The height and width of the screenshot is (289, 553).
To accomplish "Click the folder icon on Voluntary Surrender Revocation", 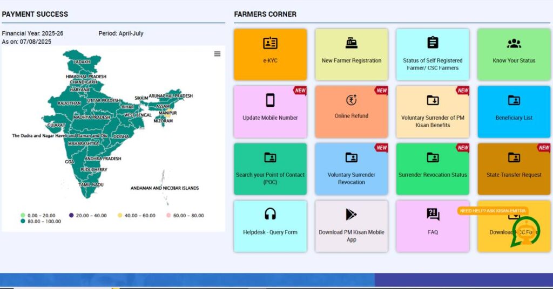I will click(351, 157).
